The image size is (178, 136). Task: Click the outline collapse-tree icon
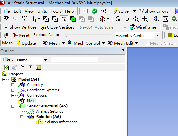click(23, 67)
